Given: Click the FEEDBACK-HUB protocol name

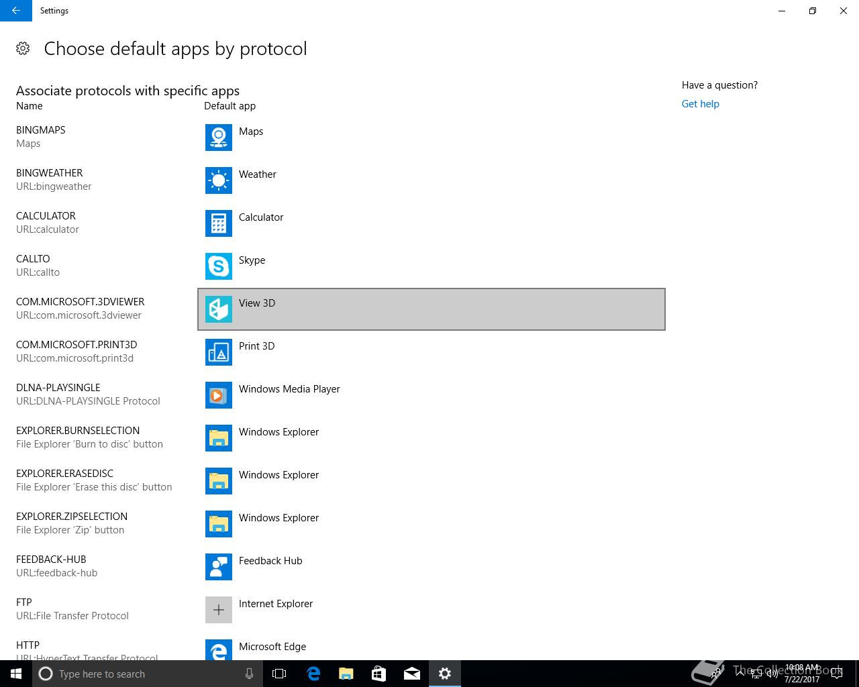Looking at the screenshot, I should click(51, 560).
